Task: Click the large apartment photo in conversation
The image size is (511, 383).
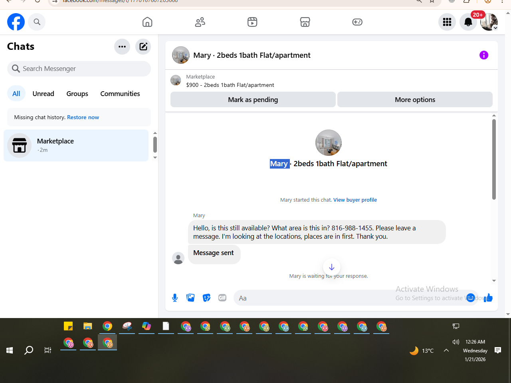Action: point(329,143)
